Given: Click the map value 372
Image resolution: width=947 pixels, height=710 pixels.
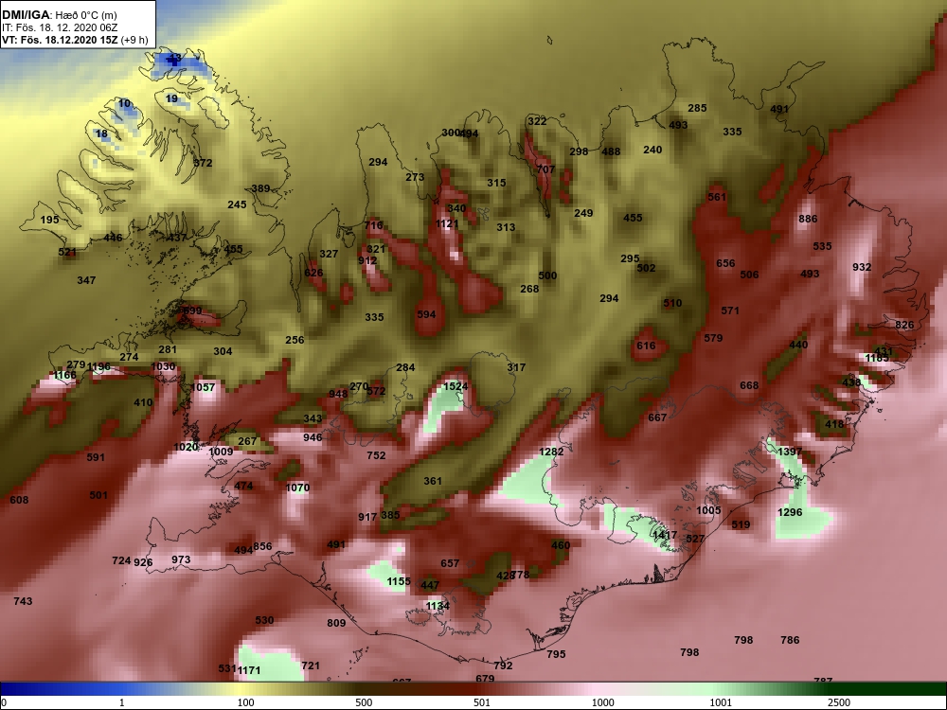Looking at the screenshot, I should (x=203, y=163).
